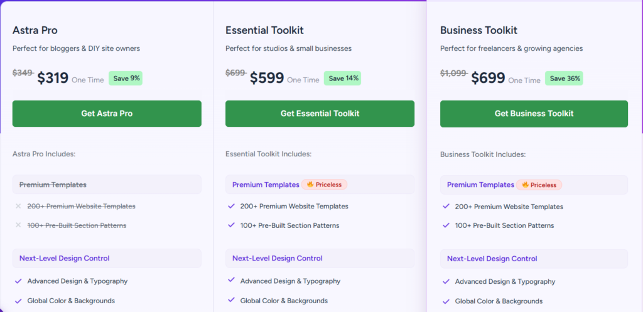Click the Next-Level Design Control header in Business Toolkit
643x312 pixels.
point(534,259)
